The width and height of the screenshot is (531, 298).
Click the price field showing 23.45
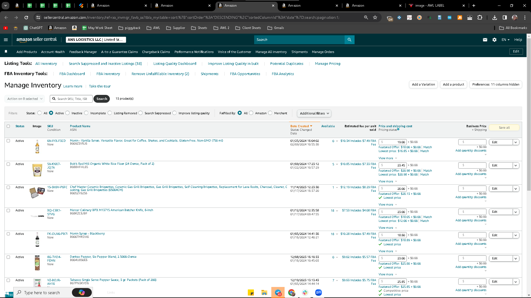392,165
